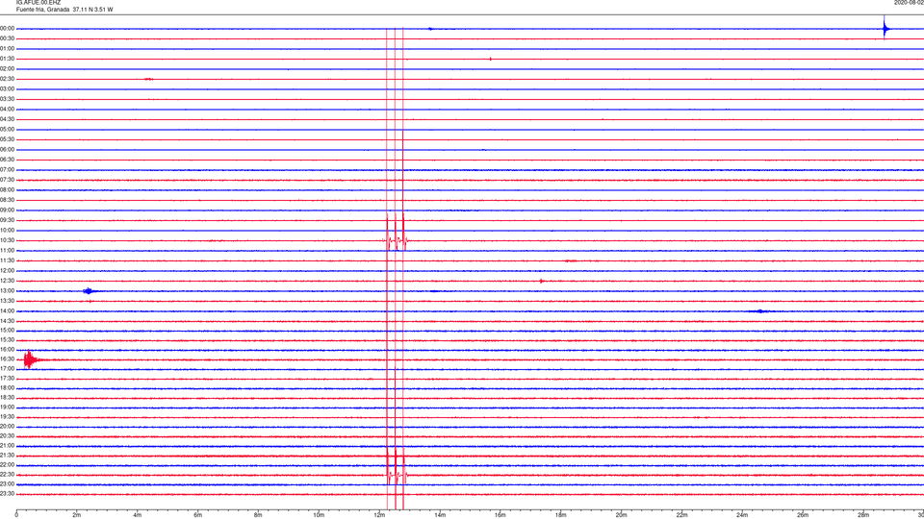Viewport: 924px width, 519px height.
Task: Pick the small red blip on the 02:30 trace
Action: tap(148, 79)
